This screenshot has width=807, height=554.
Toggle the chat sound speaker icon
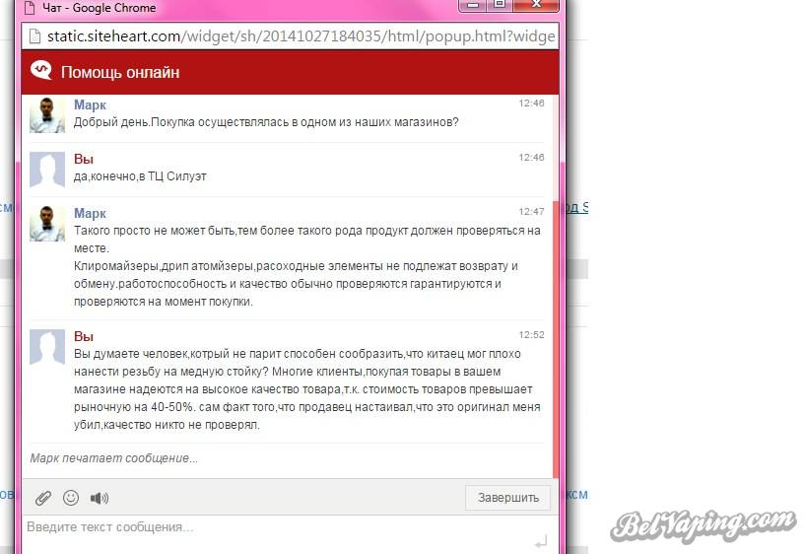pyautogui.click(x=99, y=498)
